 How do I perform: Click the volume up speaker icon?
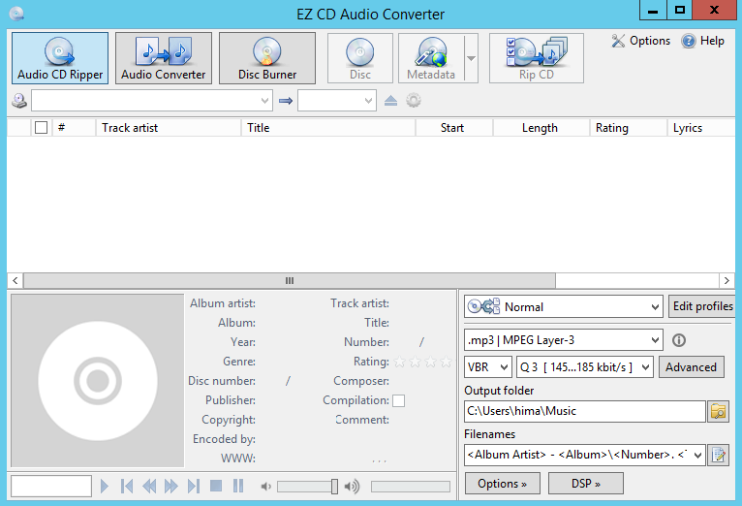point(352,486)
